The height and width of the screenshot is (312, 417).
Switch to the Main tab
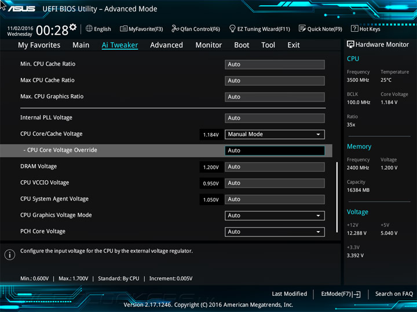coord(81,45)
